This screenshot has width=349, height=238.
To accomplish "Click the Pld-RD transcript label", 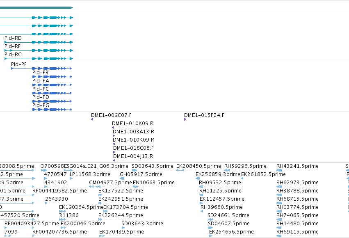I will pyautogui.click(x=13, y=38).
